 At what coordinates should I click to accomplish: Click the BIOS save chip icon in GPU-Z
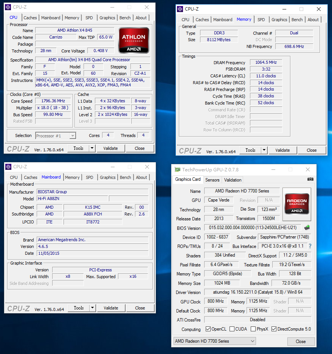(307, 228)
